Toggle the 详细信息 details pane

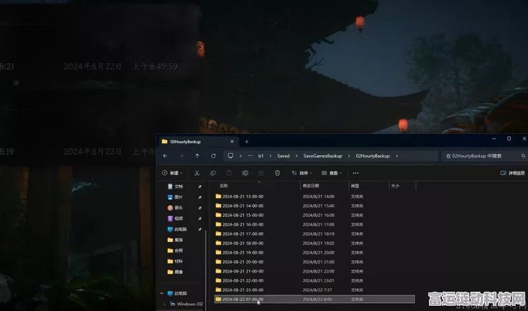tap(513, 173)
